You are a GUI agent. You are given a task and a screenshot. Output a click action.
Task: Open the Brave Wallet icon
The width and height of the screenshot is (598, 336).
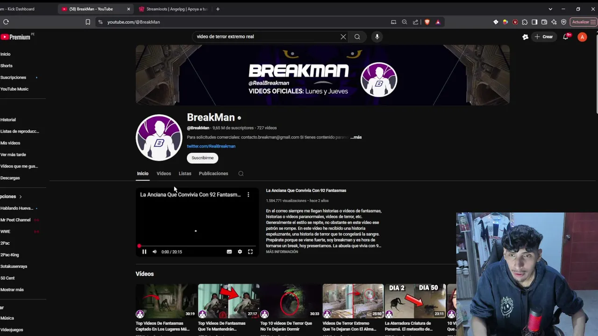pyautogui.click(x=544, y=22)
